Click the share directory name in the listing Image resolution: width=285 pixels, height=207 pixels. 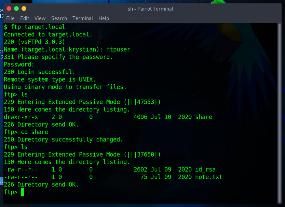click(204, 117)
